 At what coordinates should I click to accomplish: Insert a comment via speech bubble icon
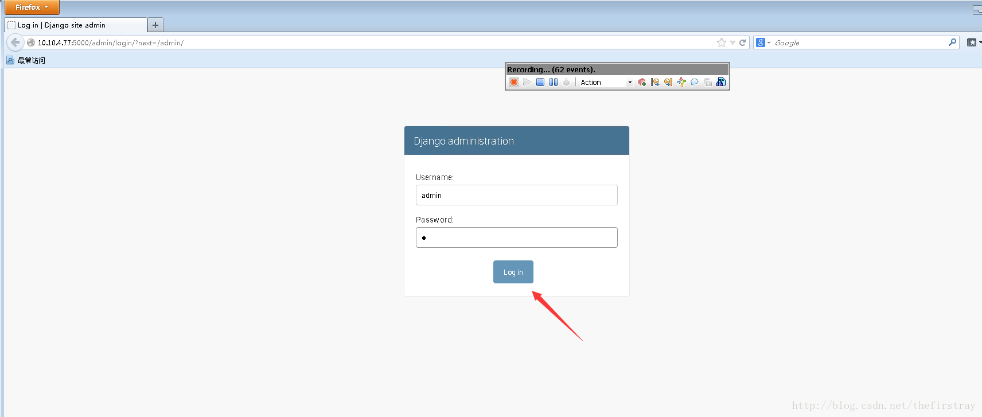[x=695, y=82]
